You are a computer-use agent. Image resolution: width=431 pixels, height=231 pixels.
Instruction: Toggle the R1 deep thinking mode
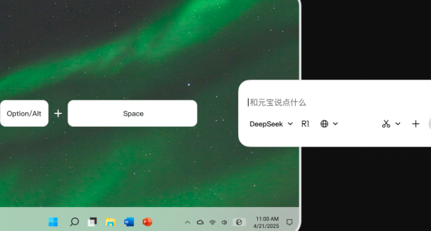[305, 124]
